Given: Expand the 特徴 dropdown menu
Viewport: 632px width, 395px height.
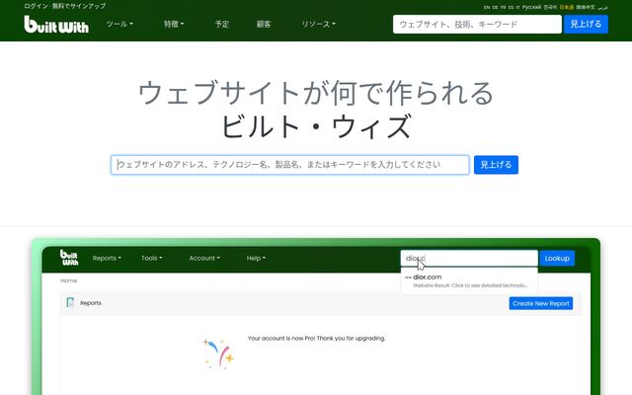Looking at the screenshot, I should coord(174,24).
